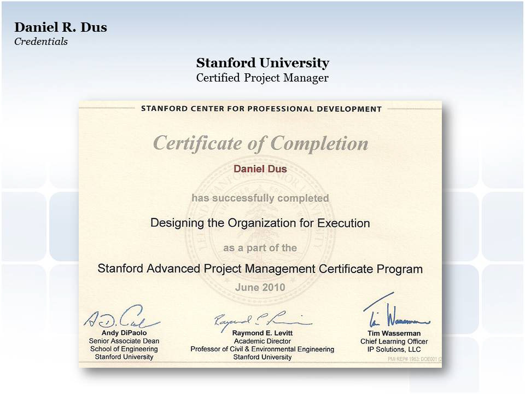Select the "Certified Project Manager" subtitle
The width and height of the screenshot is (525, 394).
pos(262,78)
